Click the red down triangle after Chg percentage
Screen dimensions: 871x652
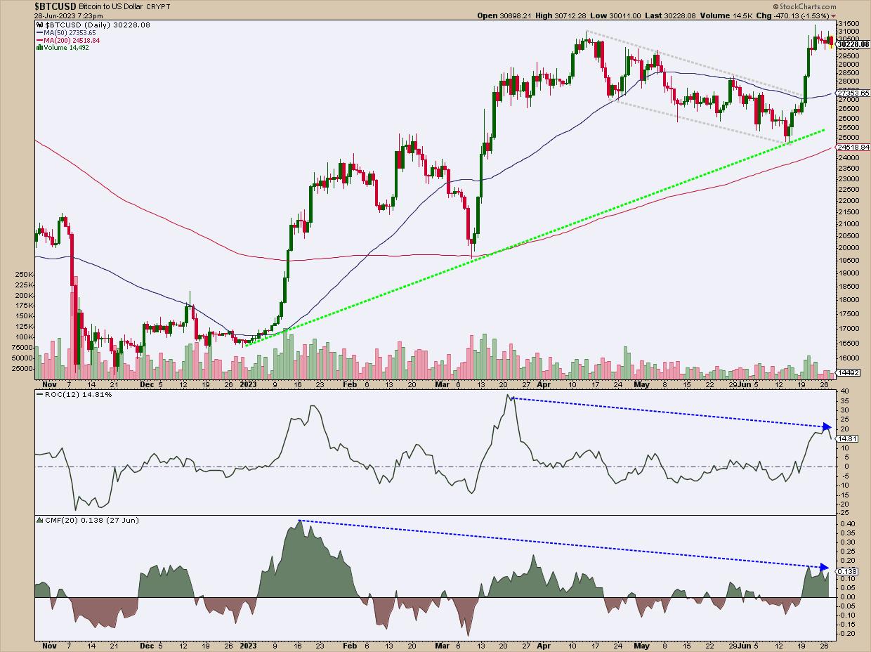834,15
